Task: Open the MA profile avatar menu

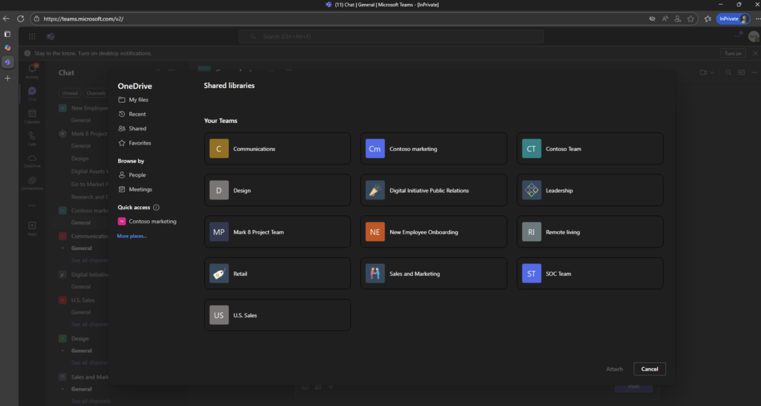Action: point(754,36)
